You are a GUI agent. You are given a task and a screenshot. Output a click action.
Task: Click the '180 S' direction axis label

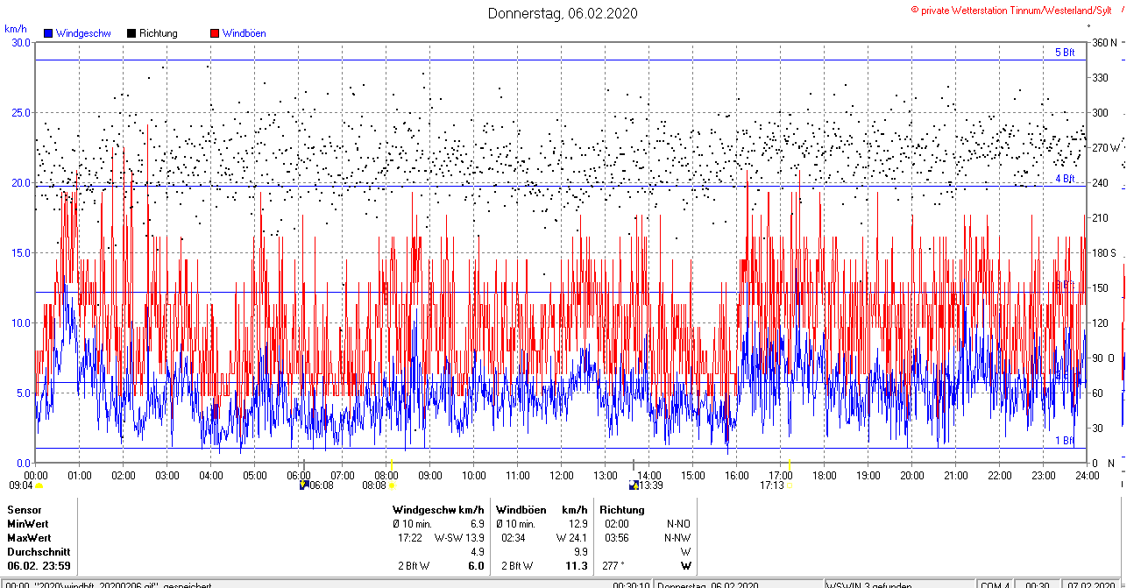(1103, 253)
